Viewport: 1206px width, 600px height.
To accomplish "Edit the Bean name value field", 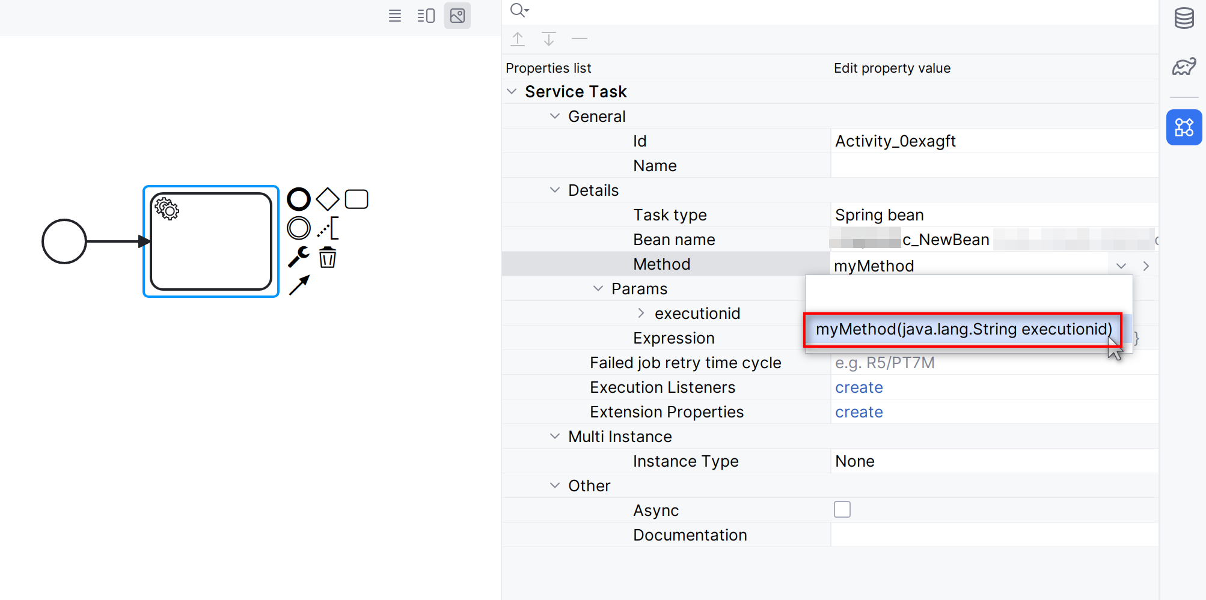I will coord(994,240).
